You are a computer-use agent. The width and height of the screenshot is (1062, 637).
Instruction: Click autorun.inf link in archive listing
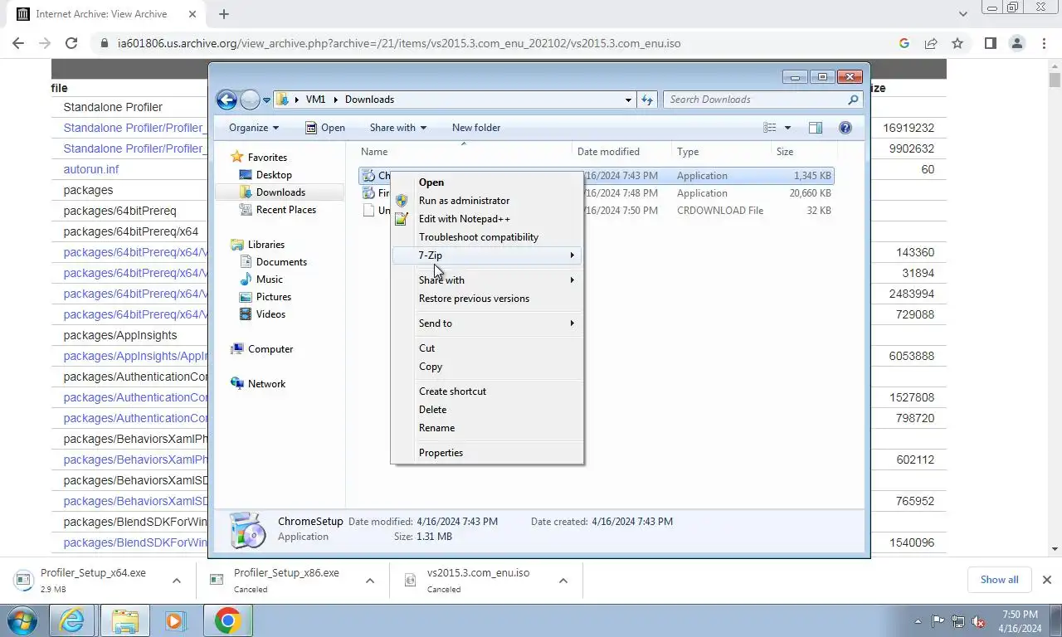[91, 169]
